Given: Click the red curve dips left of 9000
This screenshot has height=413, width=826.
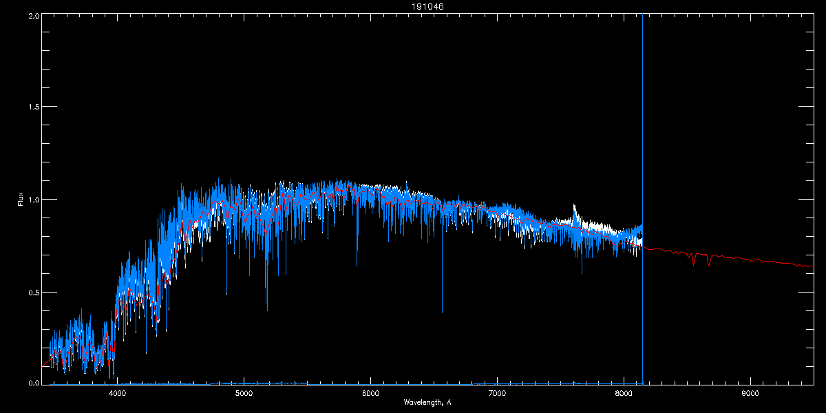Looking at the screenshot, I should pos(708,262).
